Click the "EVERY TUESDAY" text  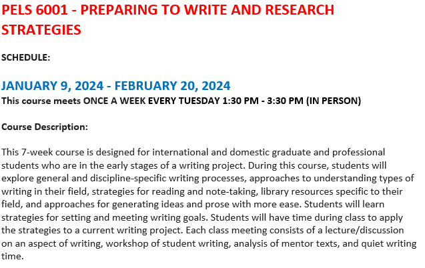point(179,101)
